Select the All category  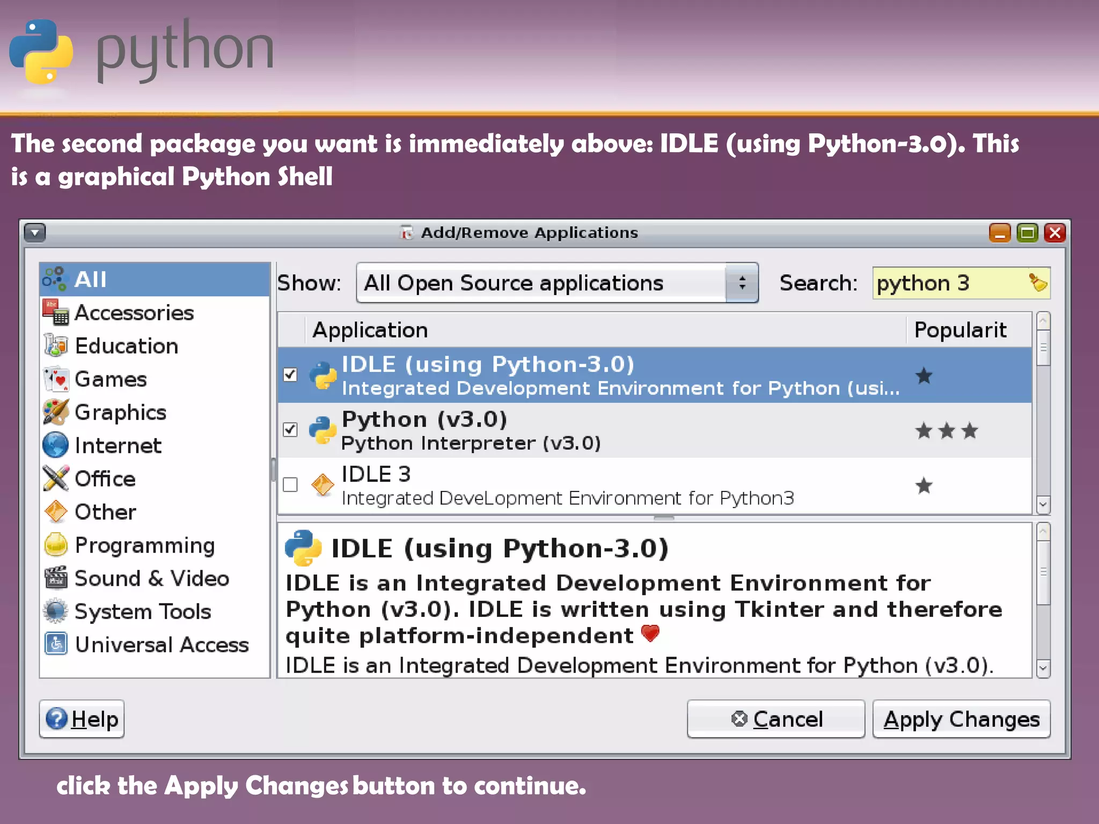point(155,279)
